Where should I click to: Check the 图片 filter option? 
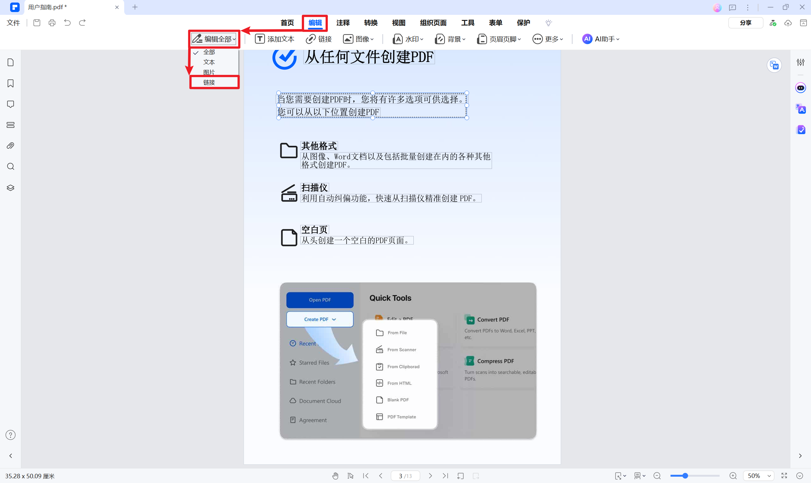tap(209, 72)
